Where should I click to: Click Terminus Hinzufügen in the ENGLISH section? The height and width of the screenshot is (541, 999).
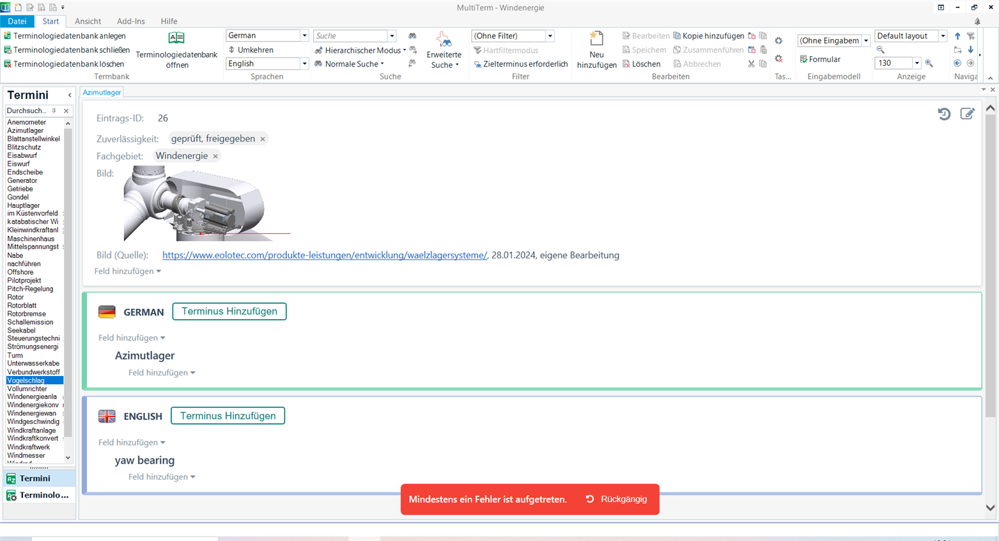[x=228, y=416]
